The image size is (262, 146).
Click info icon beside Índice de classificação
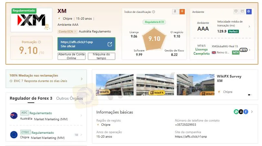153,12
